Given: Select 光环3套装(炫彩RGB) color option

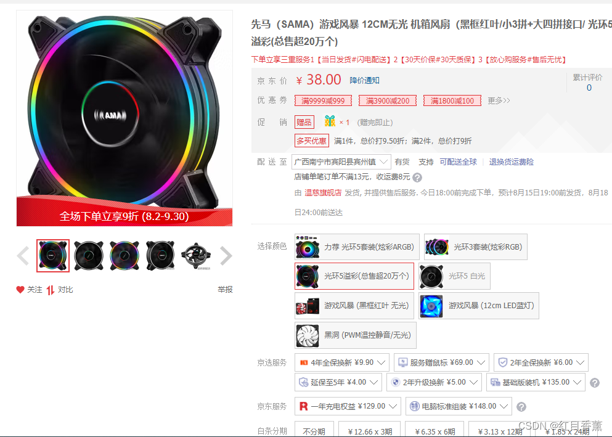Looking at the screenshot, I should 475,247.
